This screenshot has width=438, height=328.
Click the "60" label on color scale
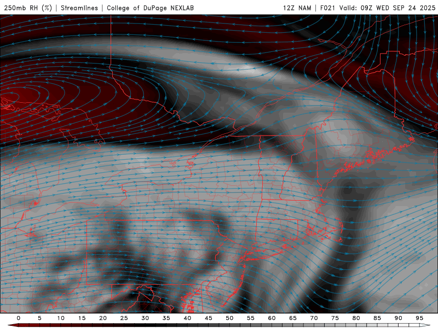[272, 318]
